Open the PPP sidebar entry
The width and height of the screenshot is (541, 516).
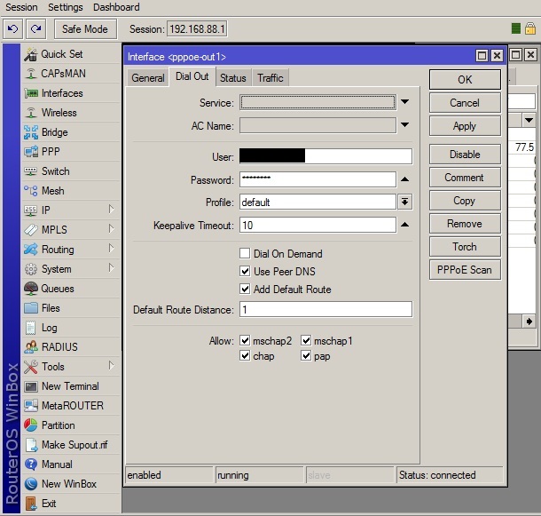72,152
